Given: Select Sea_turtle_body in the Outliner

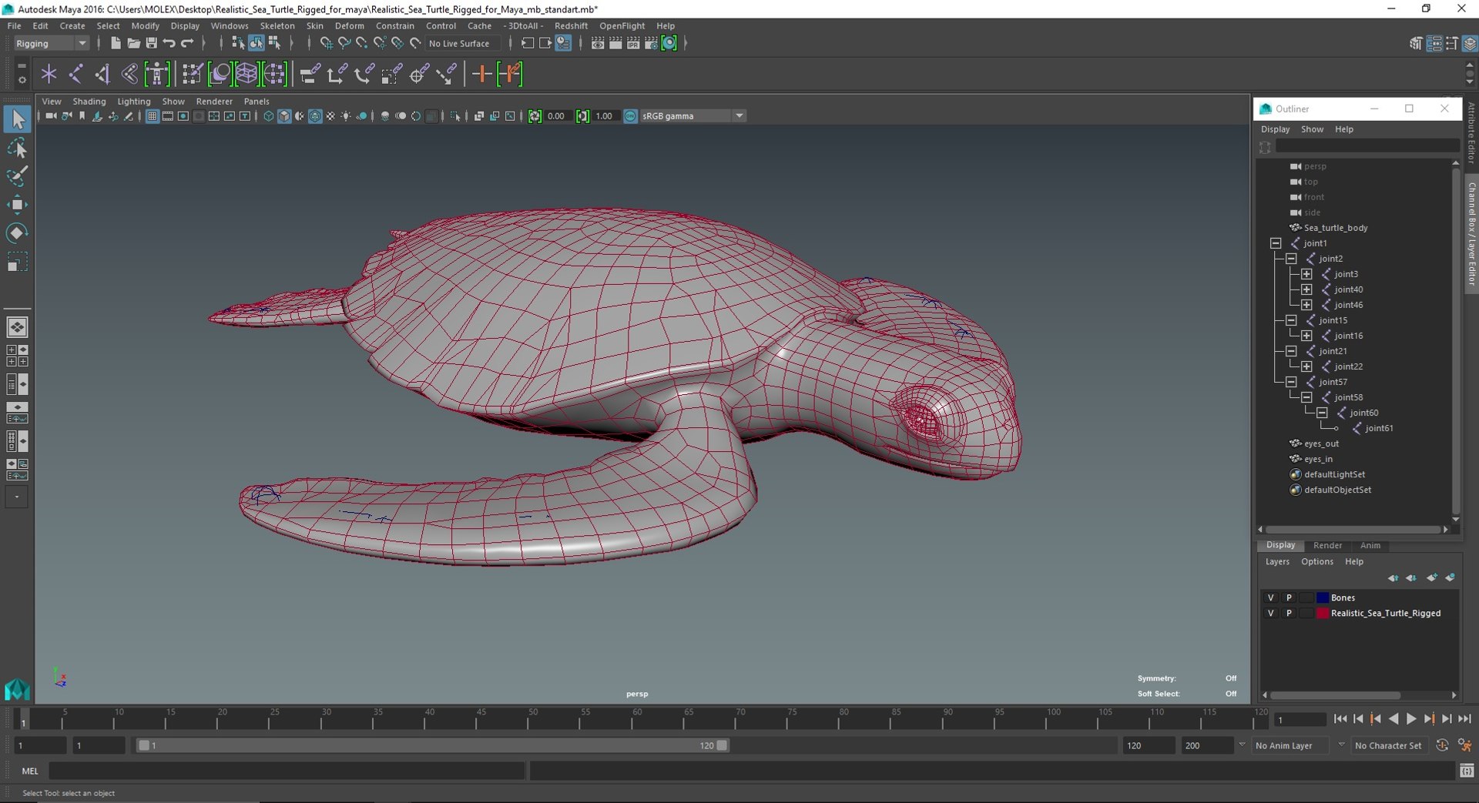Looking at the screenshot, I should (x=1336, y=228).
